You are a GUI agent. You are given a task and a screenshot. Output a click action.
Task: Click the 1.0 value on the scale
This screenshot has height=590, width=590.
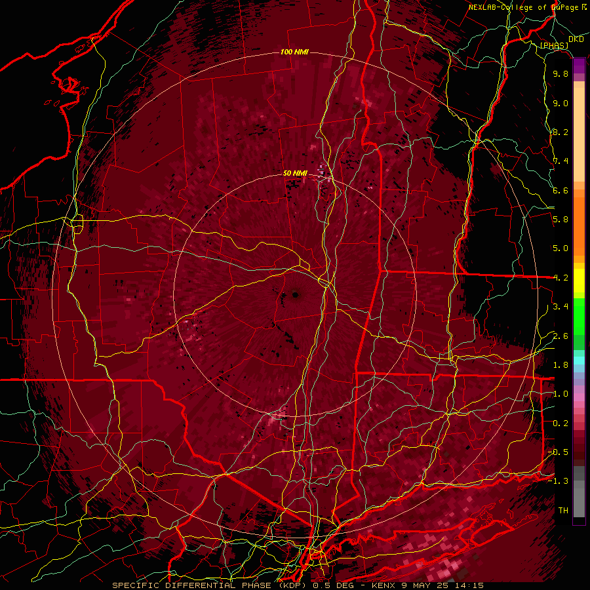click(x=560, y=395)
